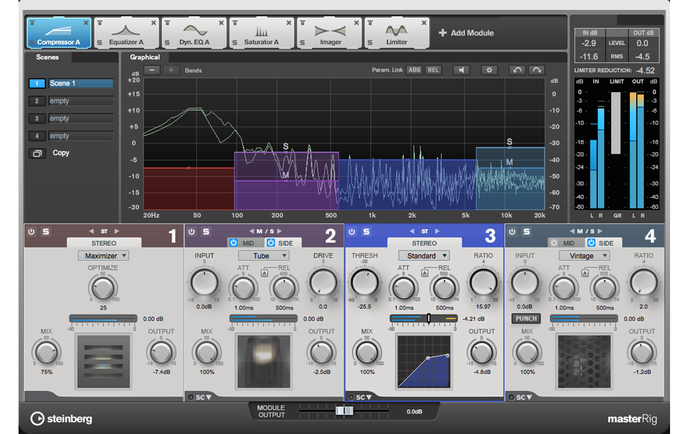Screen dimensions: 689x434
Task: Toggle band 1 power button
Action: coord(31,232)
